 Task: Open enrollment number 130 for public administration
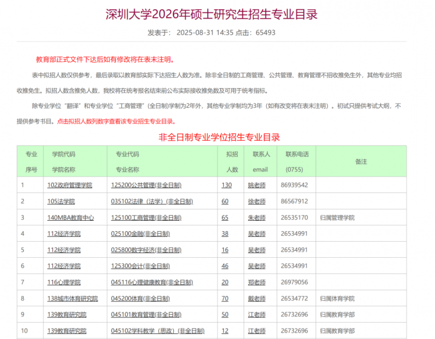[x=226, y=185]
